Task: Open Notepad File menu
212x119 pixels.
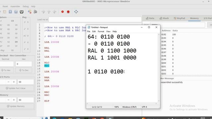Action: (x=88, y=31)
